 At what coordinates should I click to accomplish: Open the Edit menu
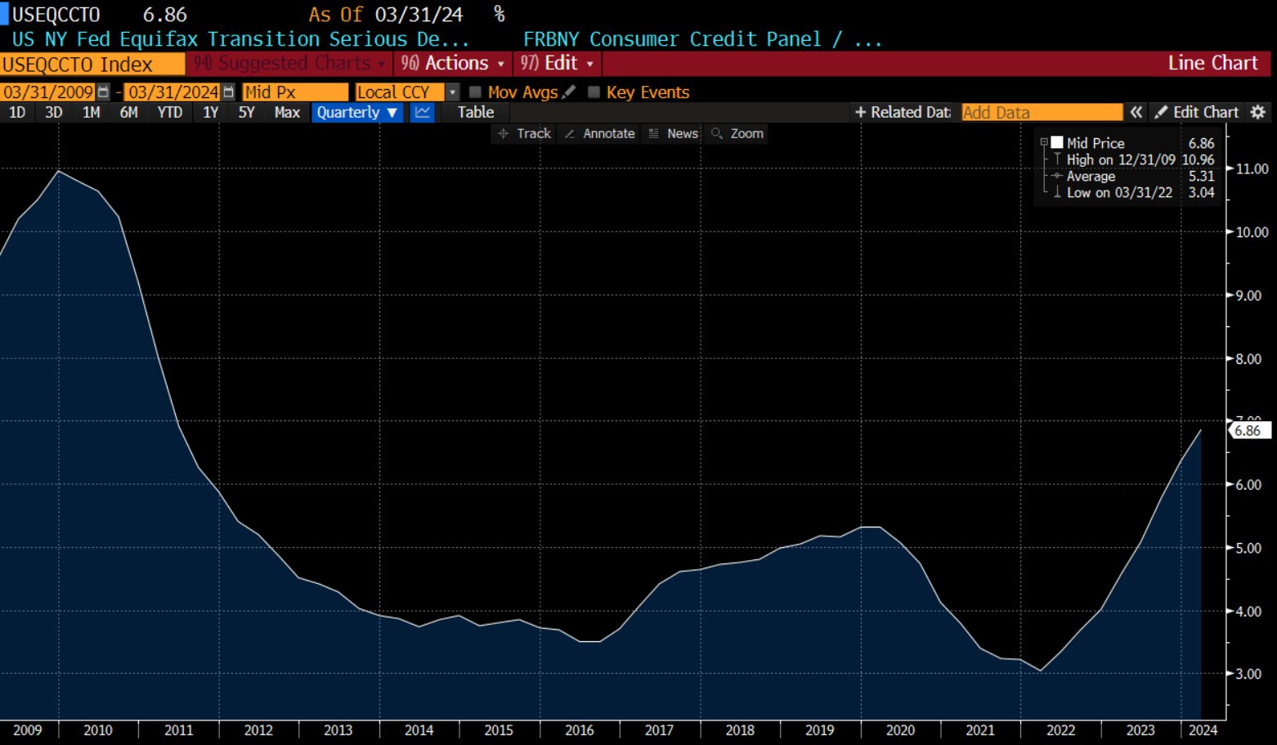click(x=557, y=63)
